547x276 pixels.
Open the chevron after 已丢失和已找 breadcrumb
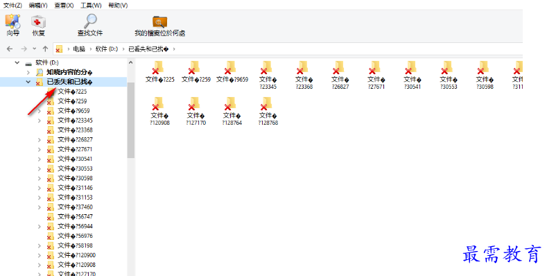pos(174,49)
